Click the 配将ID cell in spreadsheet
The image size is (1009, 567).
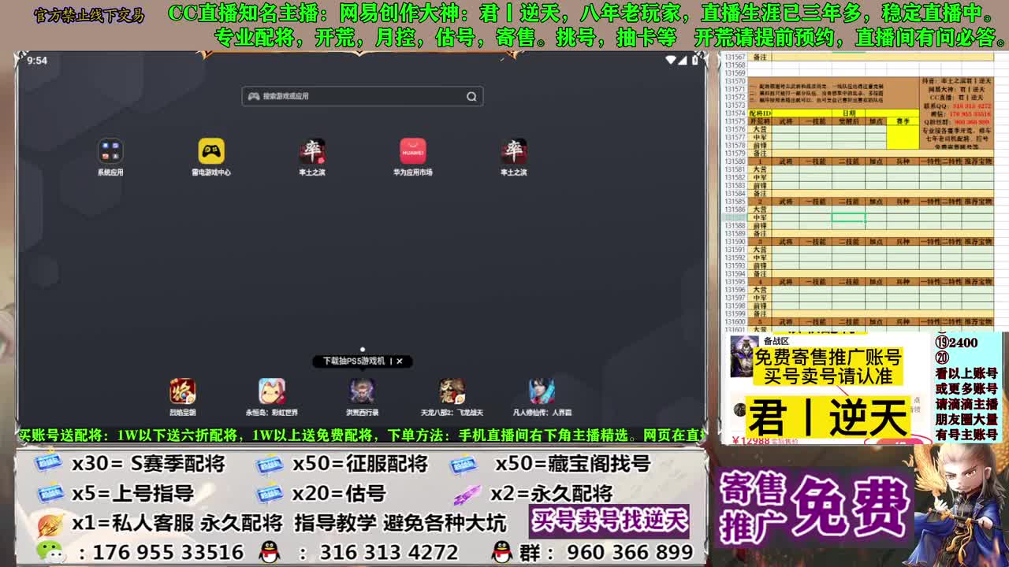[760, 113]
